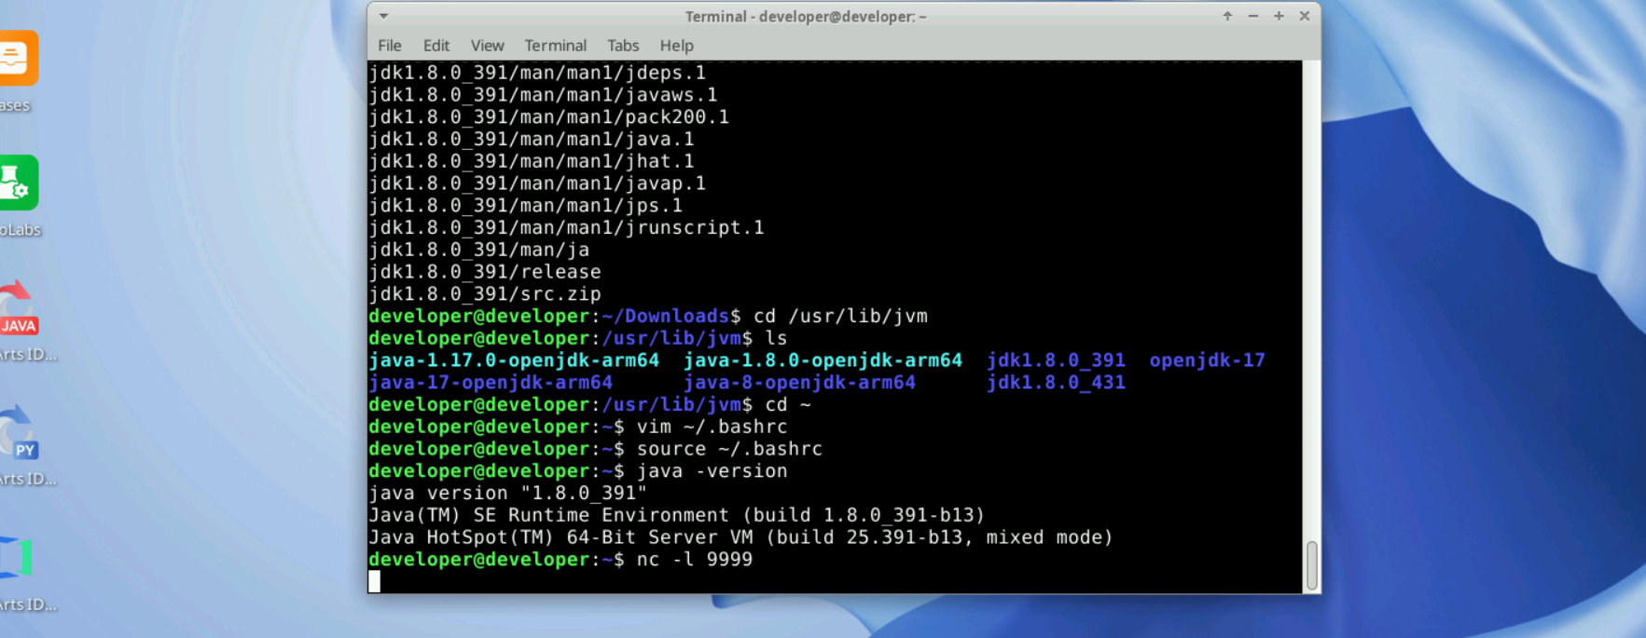Image resolution: width=1646 pixels, height=638 pixels.
Task: Click the 'nc -l 9999' command text
Action: pyautogui.click(x=695, y=560)
